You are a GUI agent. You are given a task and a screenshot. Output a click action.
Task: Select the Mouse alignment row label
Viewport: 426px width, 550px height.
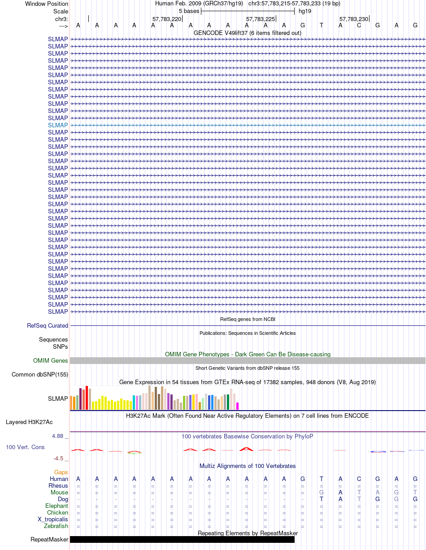pyautogui.click(x=59, y=492)
